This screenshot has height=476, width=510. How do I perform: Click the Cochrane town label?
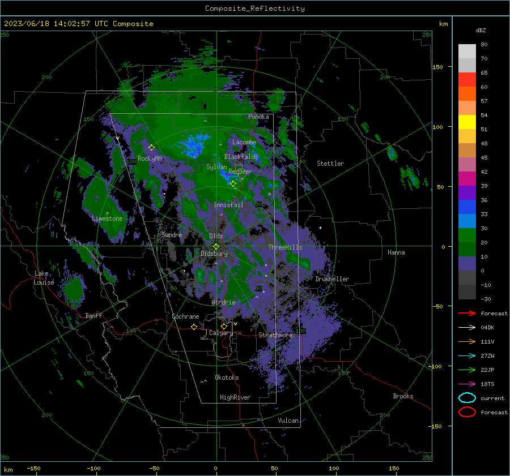pyautogui.click(x=185, y=316)
